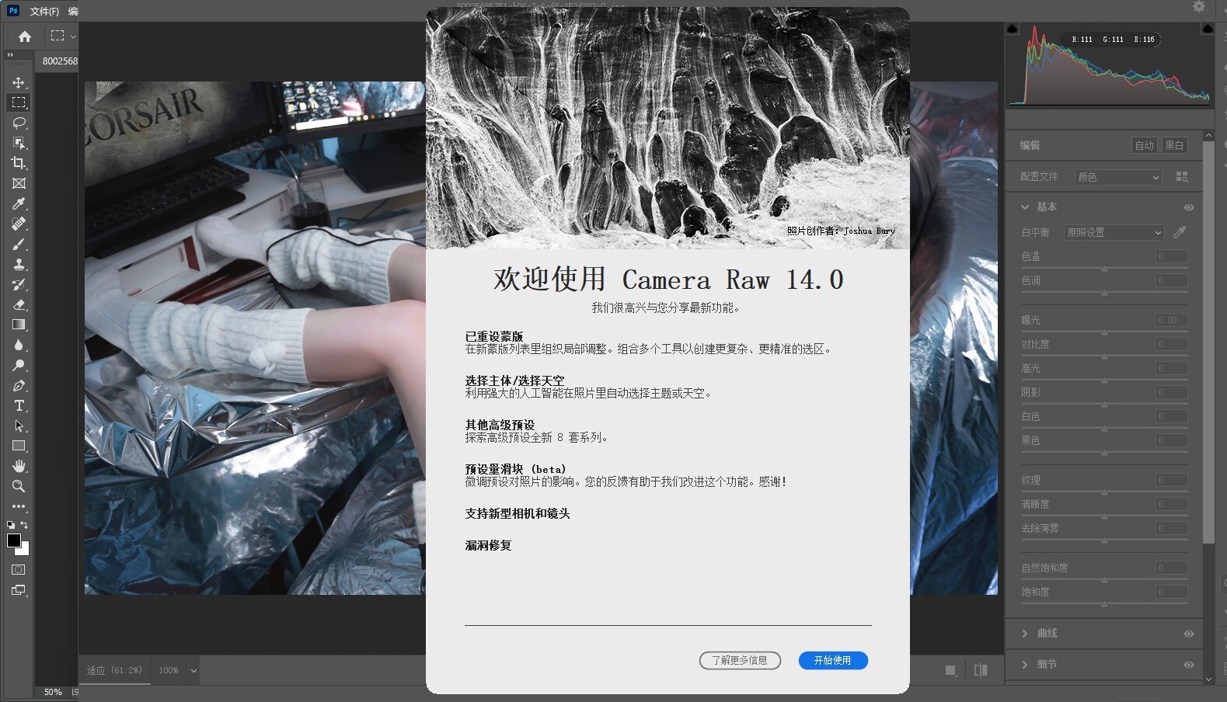Viewport: 1227px width, 702px height.
Task: Select the Hand tool
Action: pos(19,466)
